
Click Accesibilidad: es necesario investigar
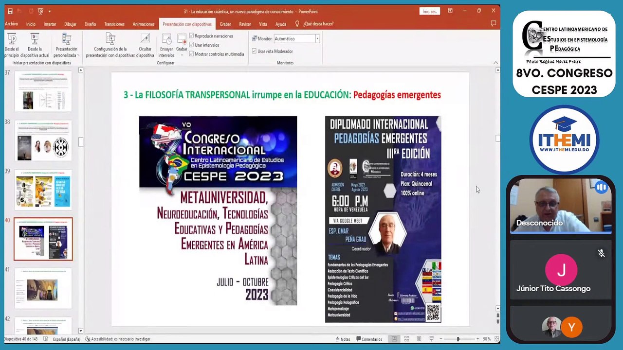pos(118,339)
